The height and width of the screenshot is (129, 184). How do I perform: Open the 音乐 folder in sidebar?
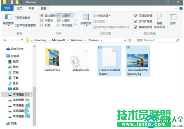point(13,84)
